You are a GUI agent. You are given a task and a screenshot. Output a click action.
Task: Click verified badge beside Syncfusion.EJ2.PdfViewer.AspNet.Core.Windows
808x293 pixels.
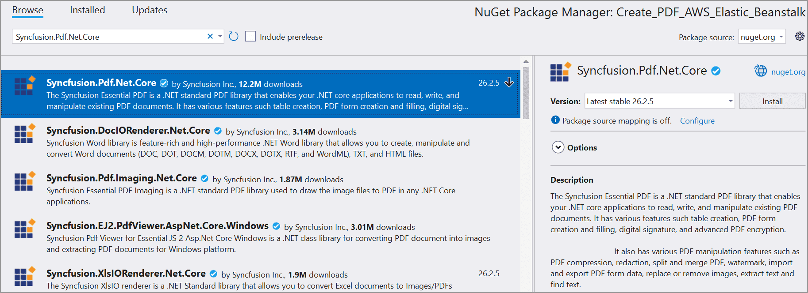coord(276,226)
